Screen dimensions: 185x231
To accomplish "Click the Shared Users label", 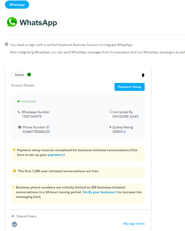I will click(x=26, y=216).
